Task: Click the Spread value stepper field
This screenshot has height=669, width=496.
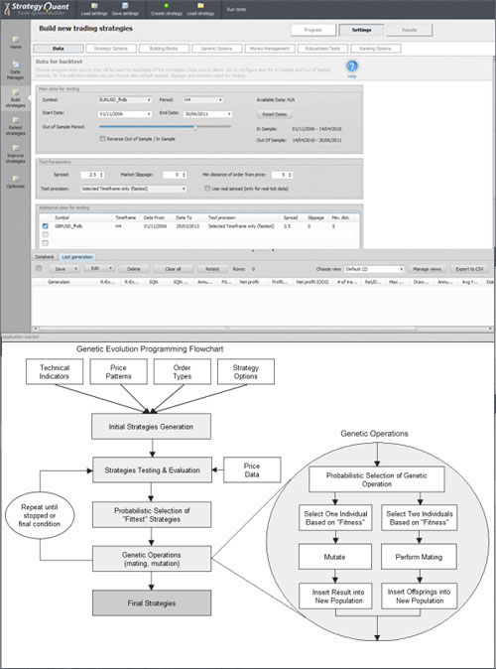Action: tap(92, 175)
